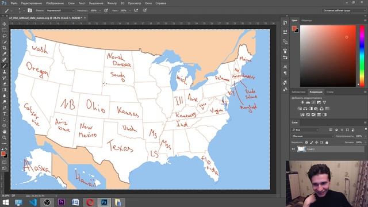Toggle lock transparent pixels
Screen dimensions: 368x207
coord(306,143)
